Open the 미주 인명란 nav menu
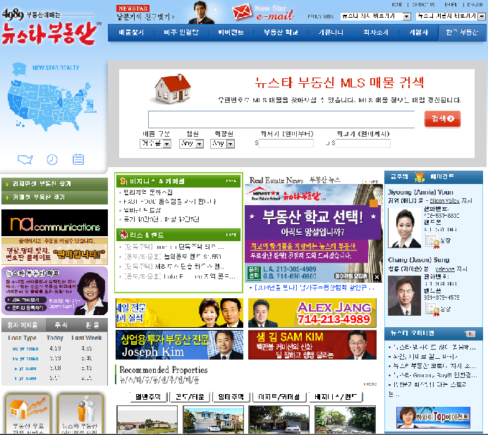 181,32
